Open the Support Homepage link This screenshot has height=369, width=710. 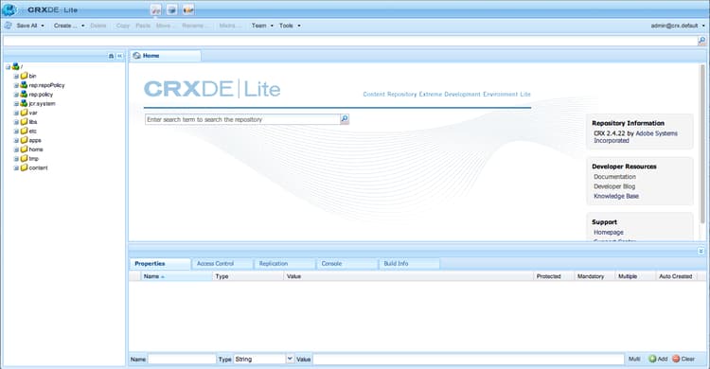pos(608,232)
